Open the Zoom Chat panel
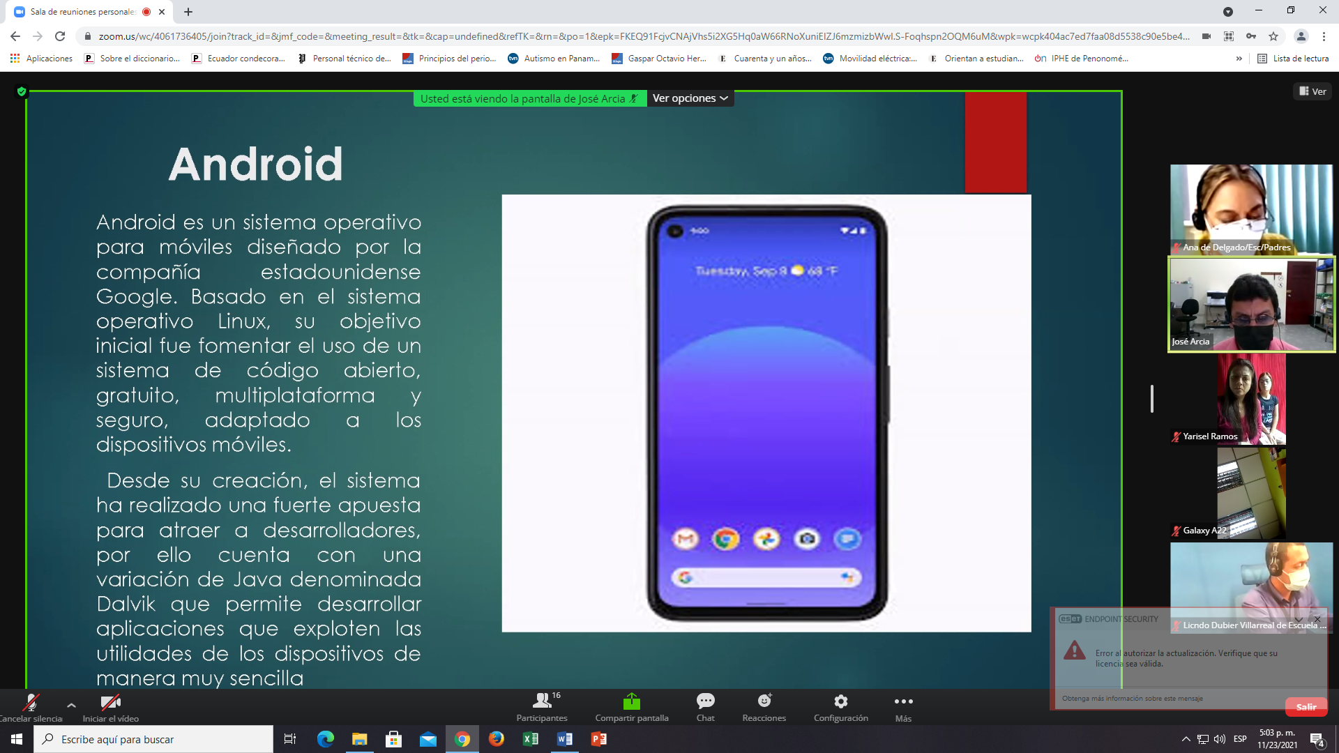The height and width of the screenshot is (753, 1339). (x=705, y=707)
